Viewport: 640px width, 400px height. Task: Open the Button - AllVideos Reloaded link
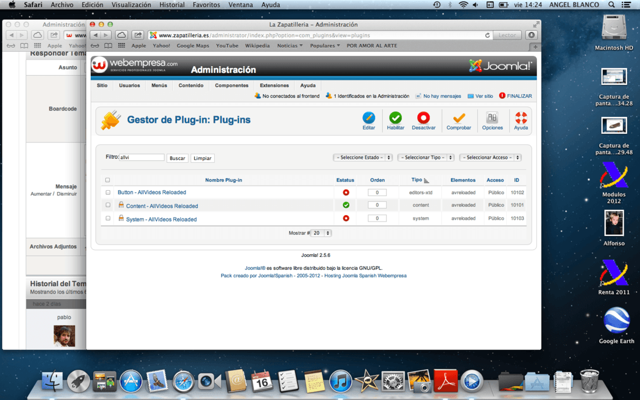point(152,192)
